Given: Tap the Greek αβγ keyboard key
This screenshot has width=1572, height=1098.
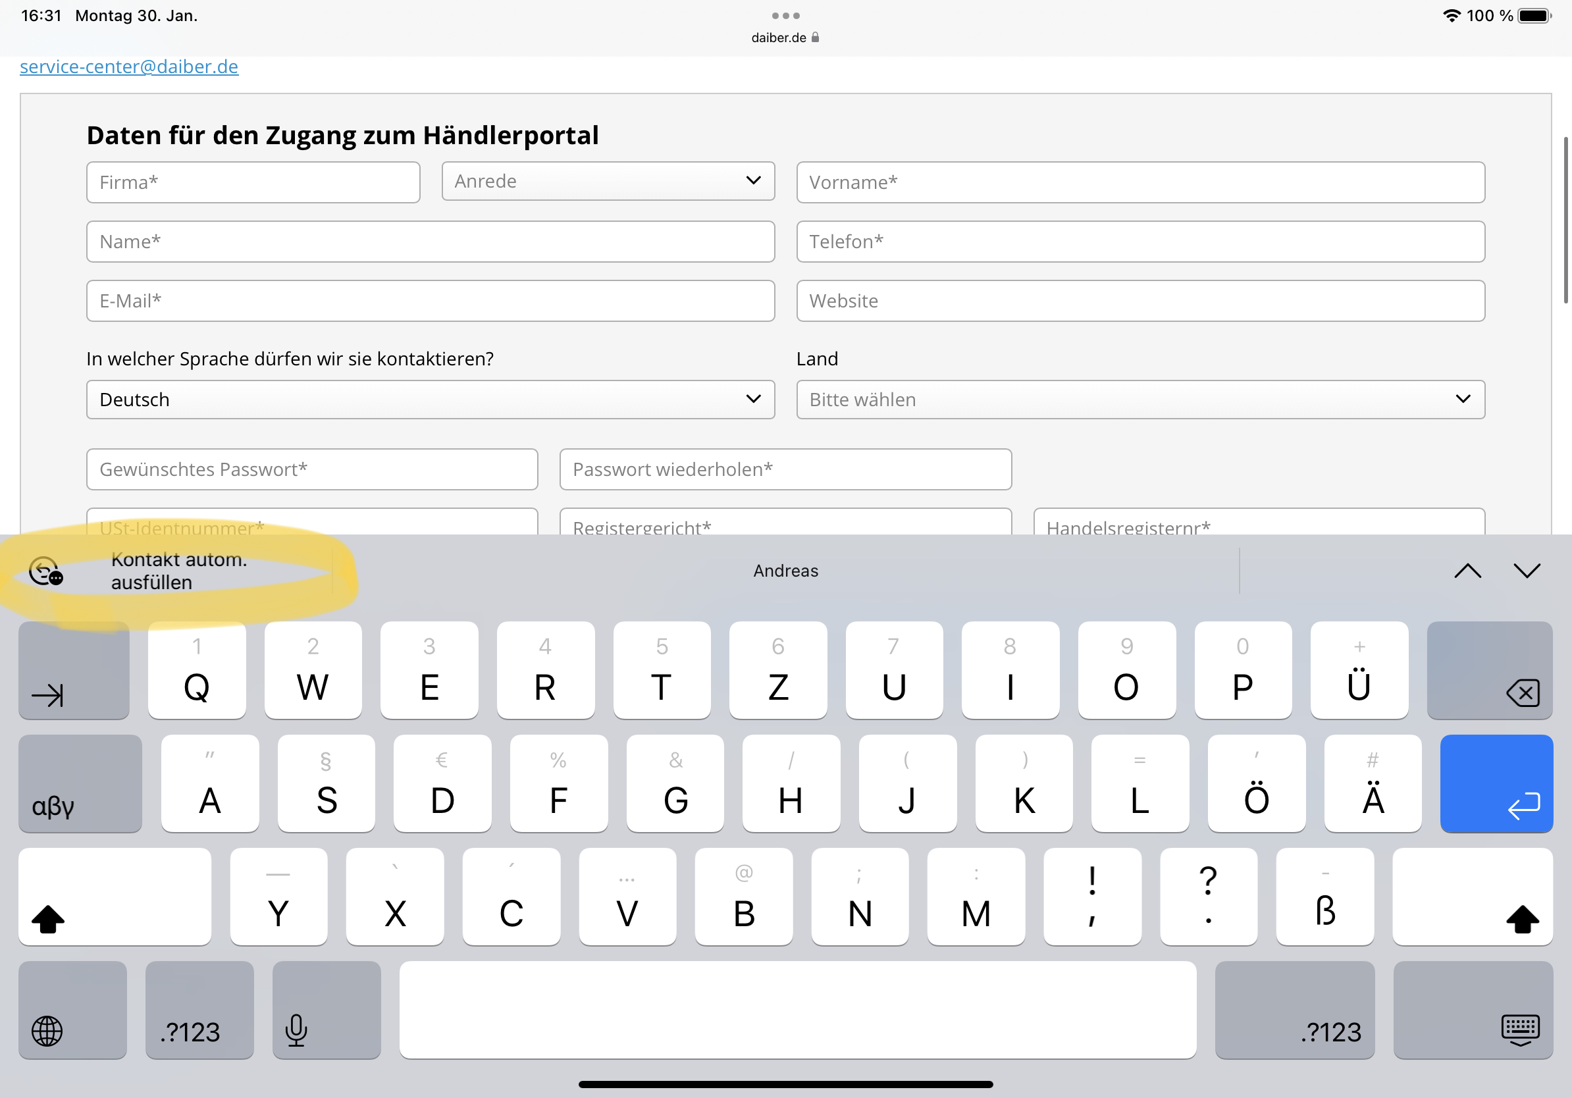Looking at the screenshot, I should click(x=80, y=783).
